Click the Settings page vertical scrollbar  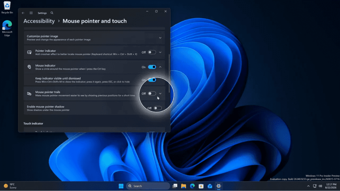tap(169, 73)
